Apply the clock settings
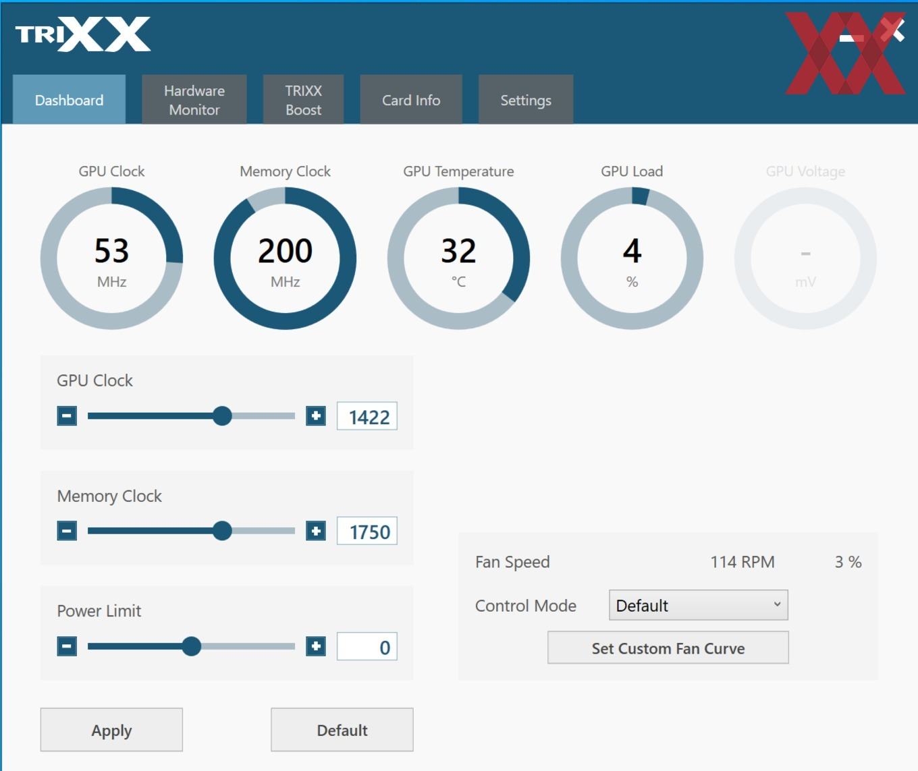Image resolution: width=918 pixels, height=771 pixels. (x=111, y=730)
